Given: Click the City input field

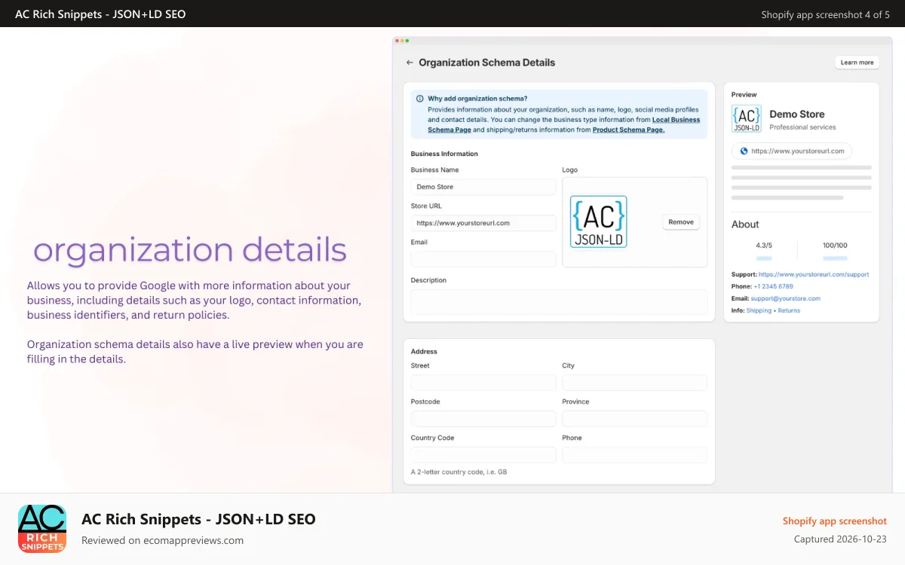Looking at the screenshot, I should (634, 383).
